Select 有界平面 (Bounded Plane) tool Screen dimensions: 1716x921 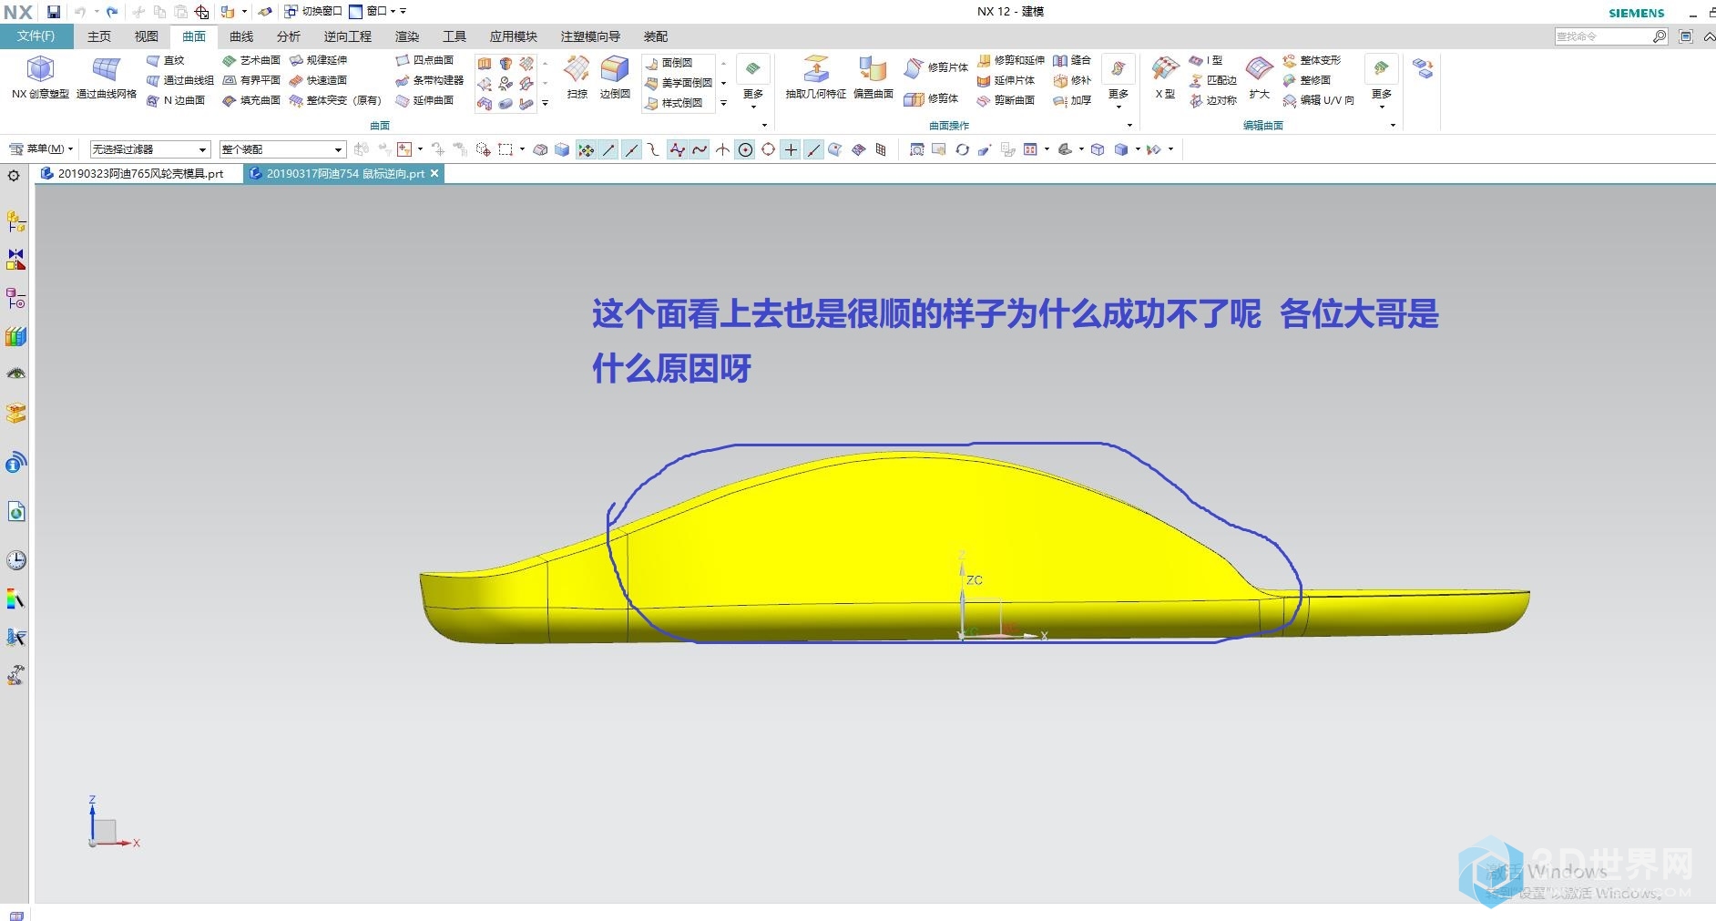(x=251, y=80)
